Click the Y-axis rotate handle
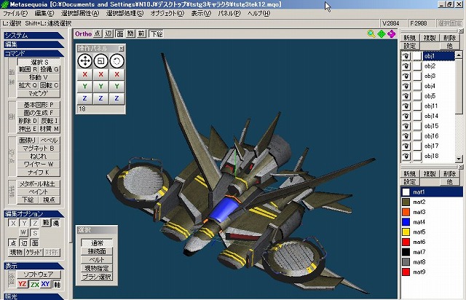The image size is (466, 300). [x=116, y=86]
